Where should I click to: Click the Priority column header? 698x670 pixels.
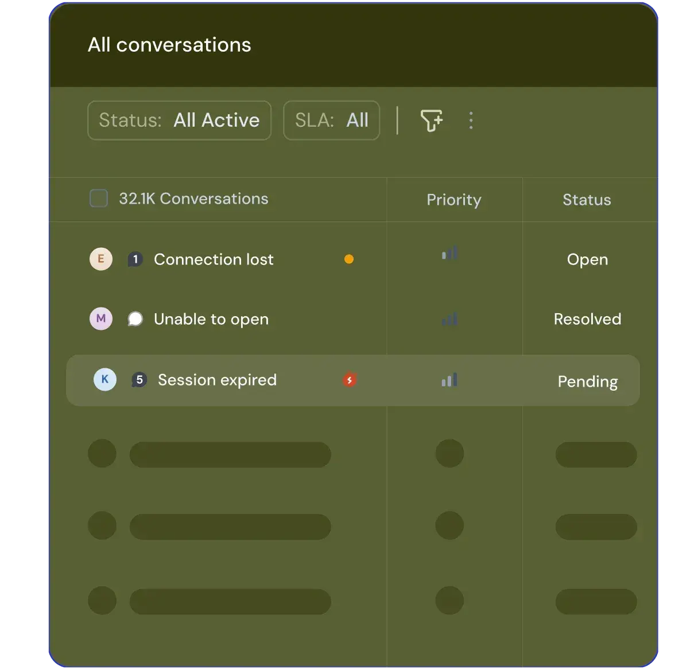coord(453,200)
